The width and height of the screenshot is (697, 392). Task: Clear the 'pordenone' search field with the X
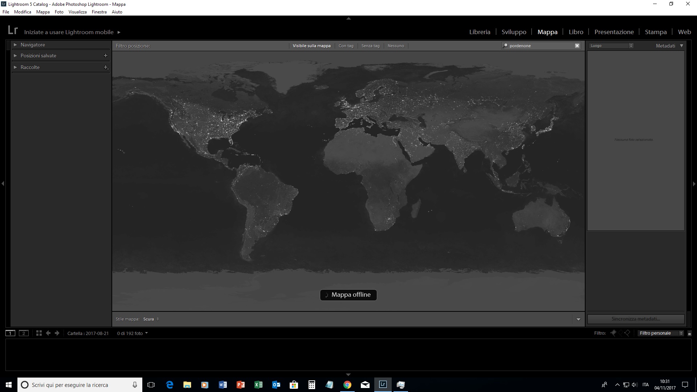(x=577, y=45)
